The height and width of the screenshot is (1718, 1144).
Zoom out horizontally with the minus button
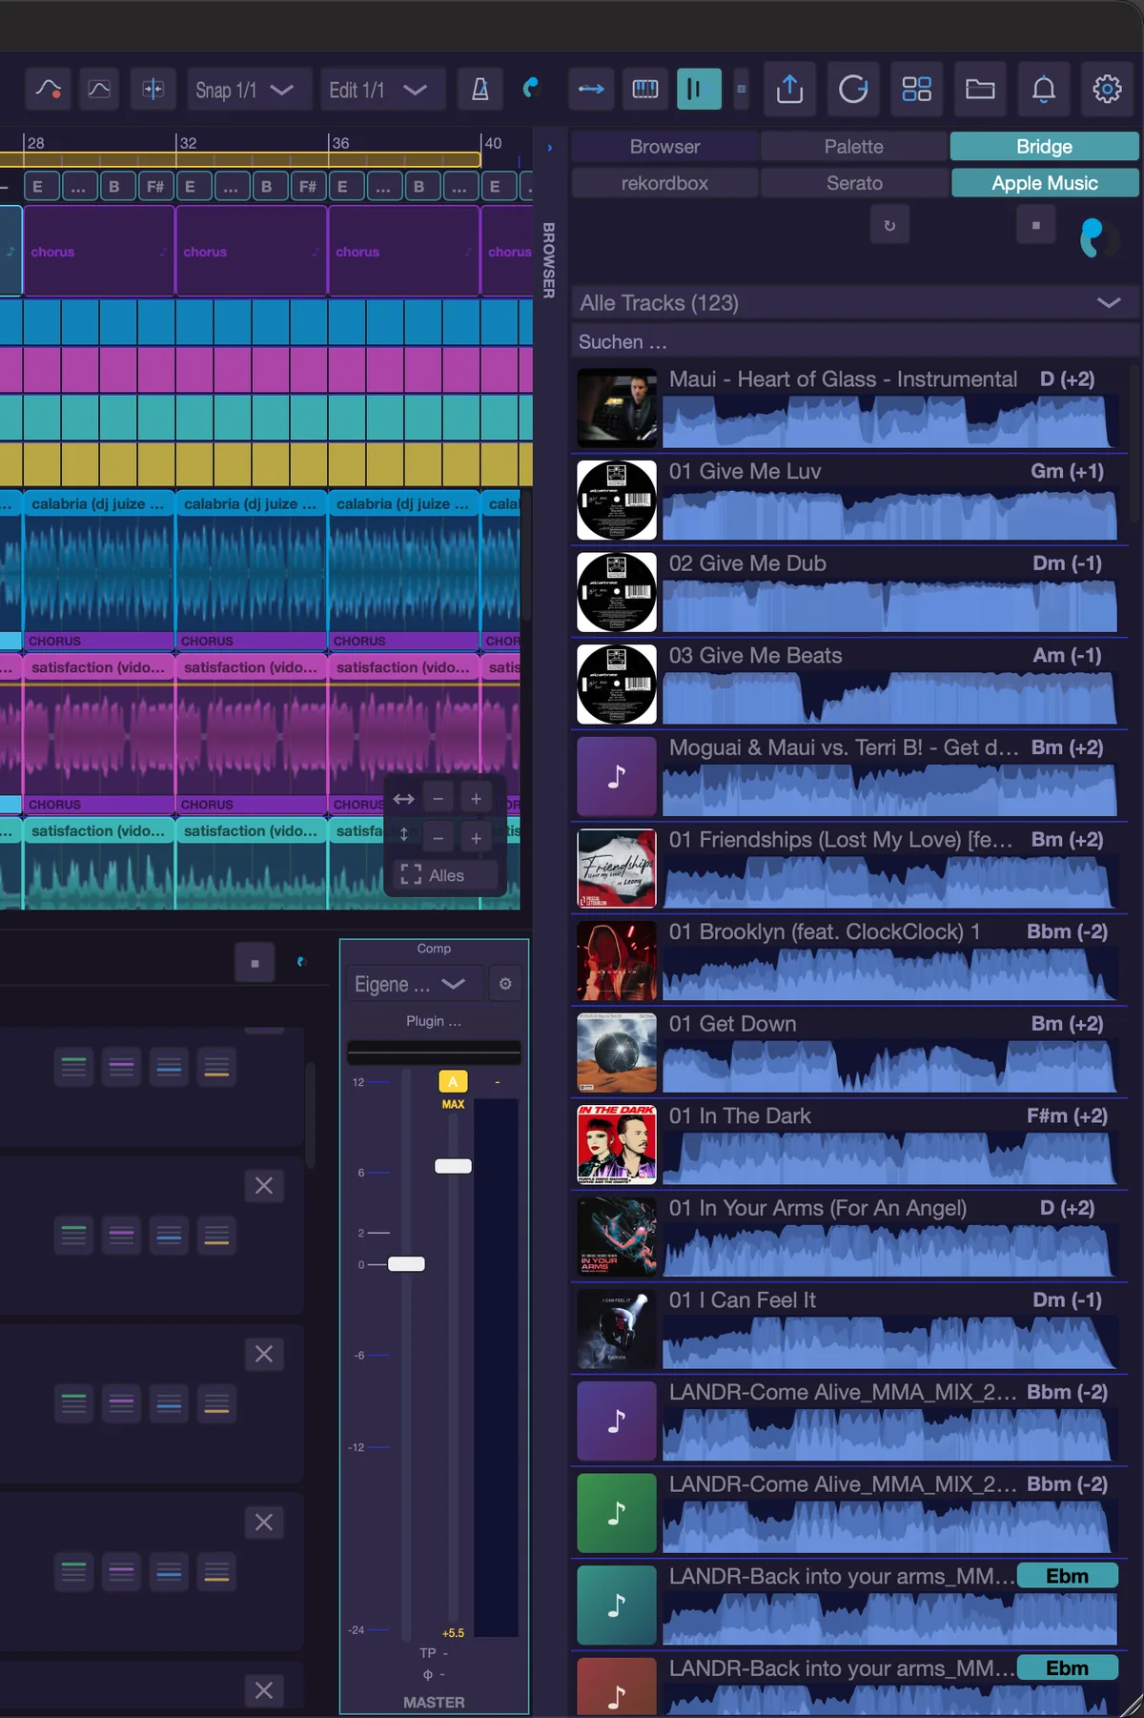point(438,799)
